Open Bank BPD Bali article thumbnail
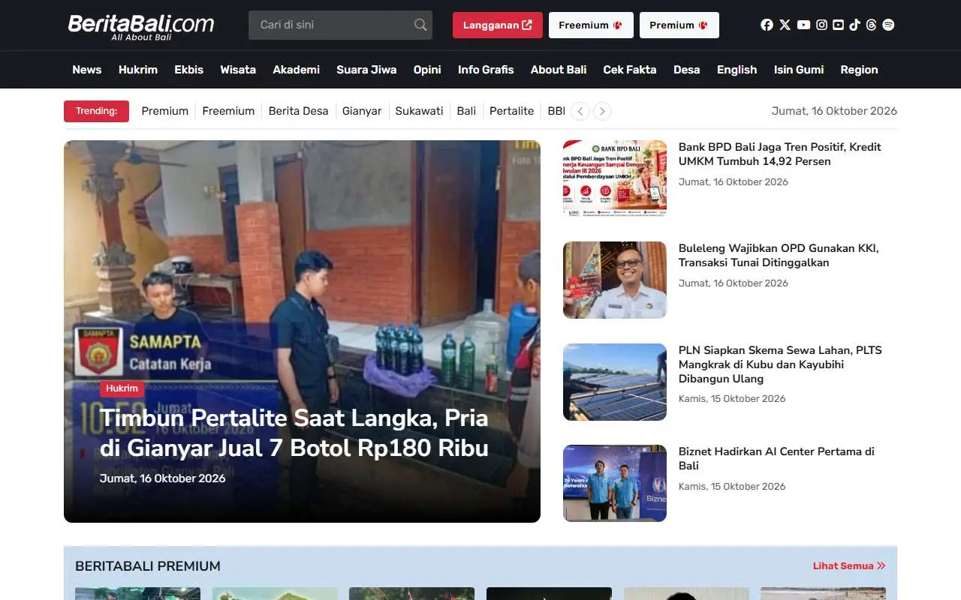The width and height of the screenshot is (961, 600). click(x=615, y=178)
